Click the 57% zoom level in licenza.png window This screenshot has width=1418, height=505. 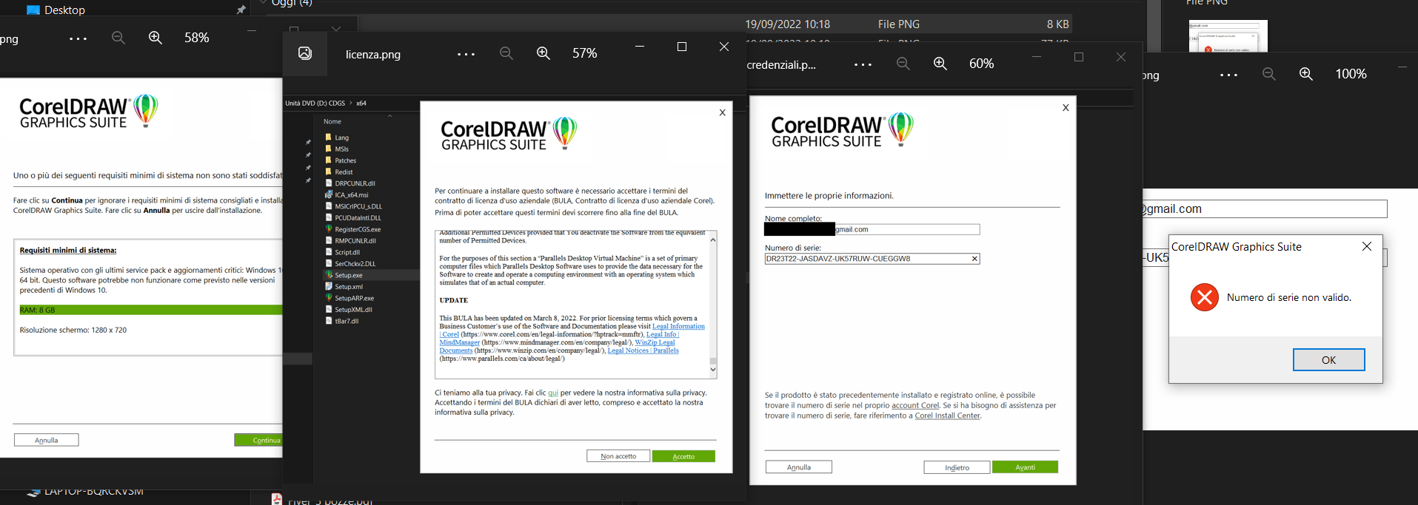(585, 53)
